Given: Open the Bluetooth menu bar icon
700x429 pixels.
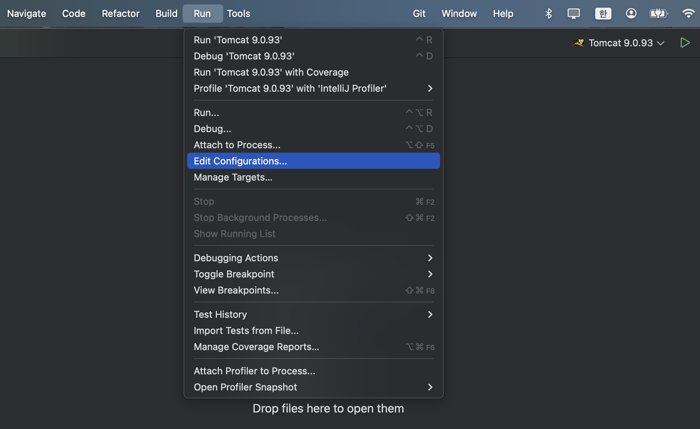Looking at the screenshot, I should click(x=549, y=14).
